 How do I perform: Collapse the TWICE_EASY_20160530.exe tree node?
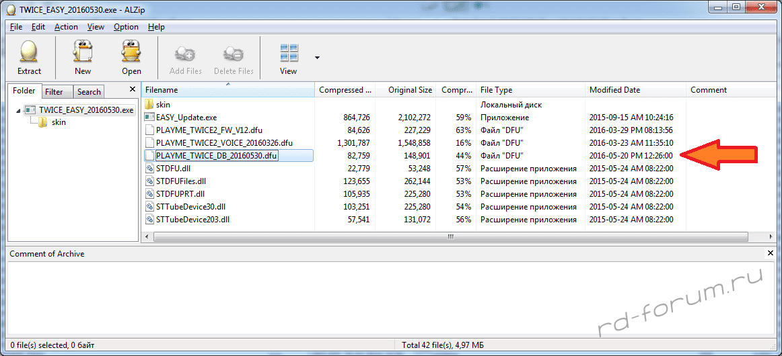[x=17, y=110]
